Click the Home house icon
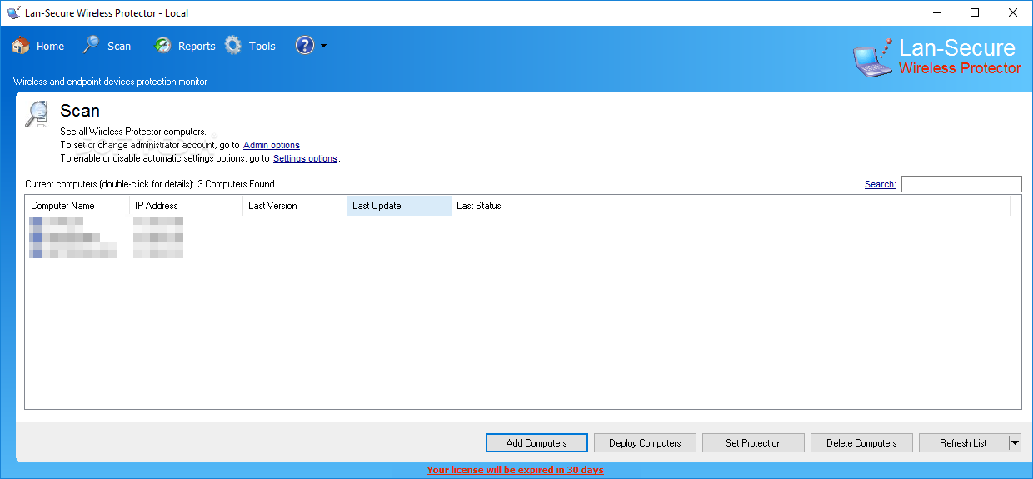Screen dimensions: 1033x479 pyautogui.click(x=21, y=46)
